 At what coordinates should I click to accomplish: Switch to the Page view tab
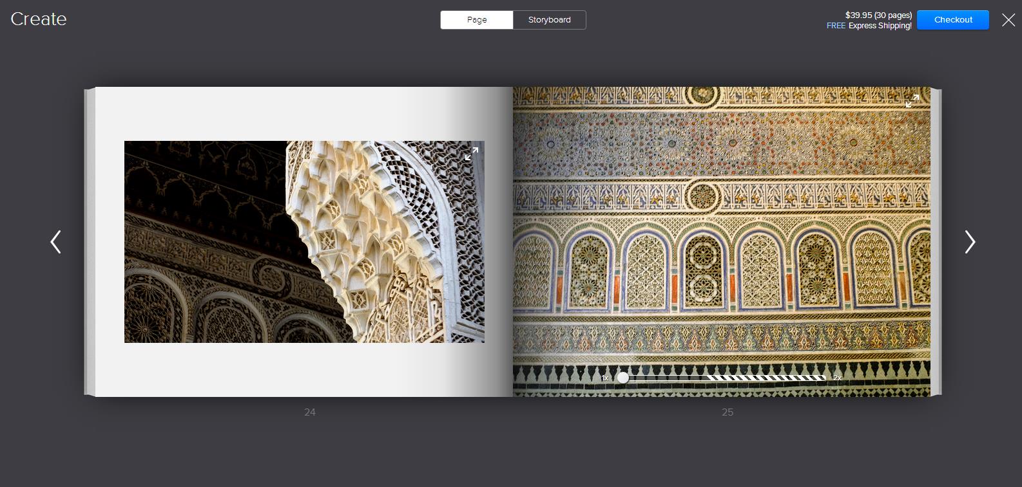(477, 20)
